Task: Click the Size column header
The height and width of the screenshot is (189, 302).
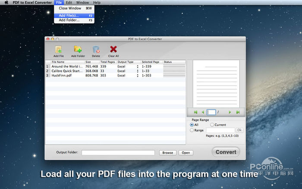Action: (x=92, y=62)
